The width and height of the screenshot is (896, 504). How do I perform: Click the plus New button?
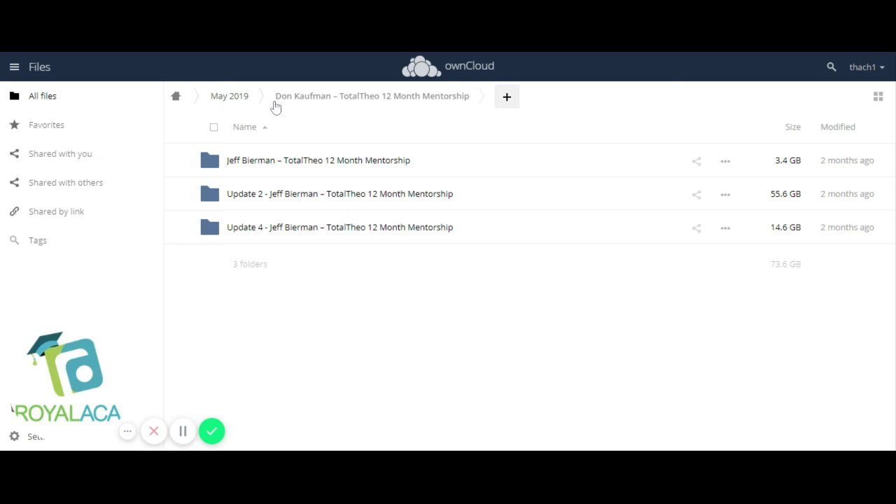(x=507, y=97)
